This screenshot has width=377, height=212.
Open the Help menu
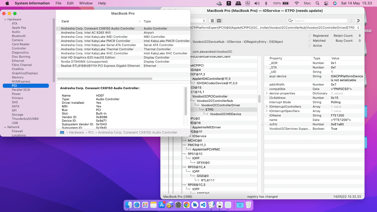pos(102,3)
